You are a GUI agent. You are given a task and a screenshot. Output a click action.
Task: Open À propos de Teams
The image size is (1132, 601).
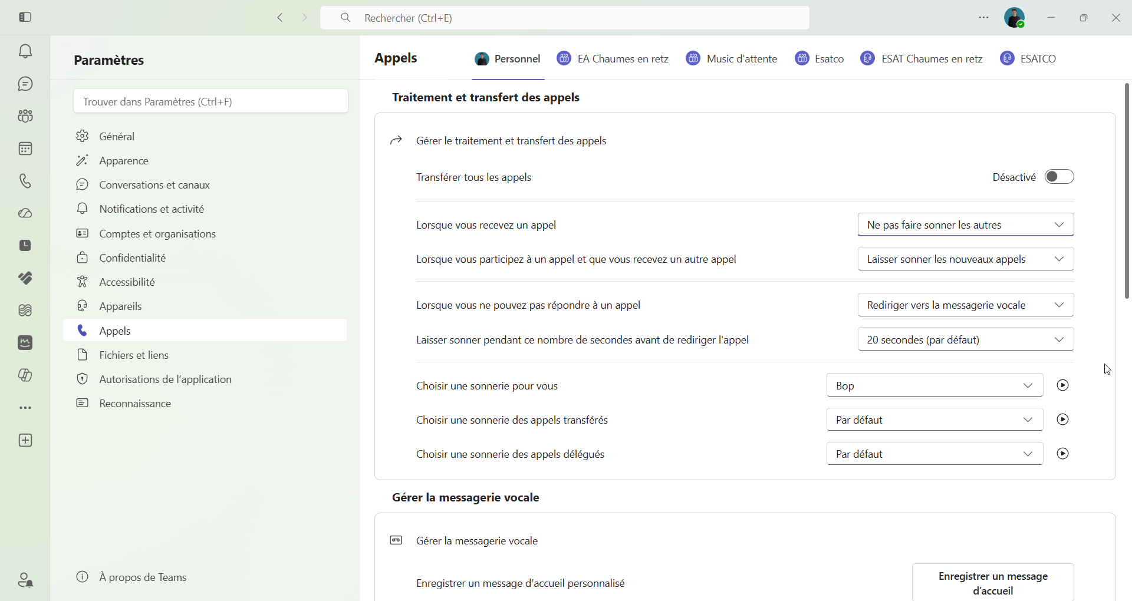point(131,577)
